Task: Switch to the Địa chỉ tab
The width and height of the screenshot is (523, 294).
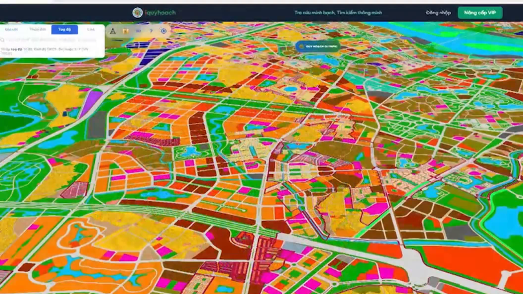Action: click(x=12, y=29)
